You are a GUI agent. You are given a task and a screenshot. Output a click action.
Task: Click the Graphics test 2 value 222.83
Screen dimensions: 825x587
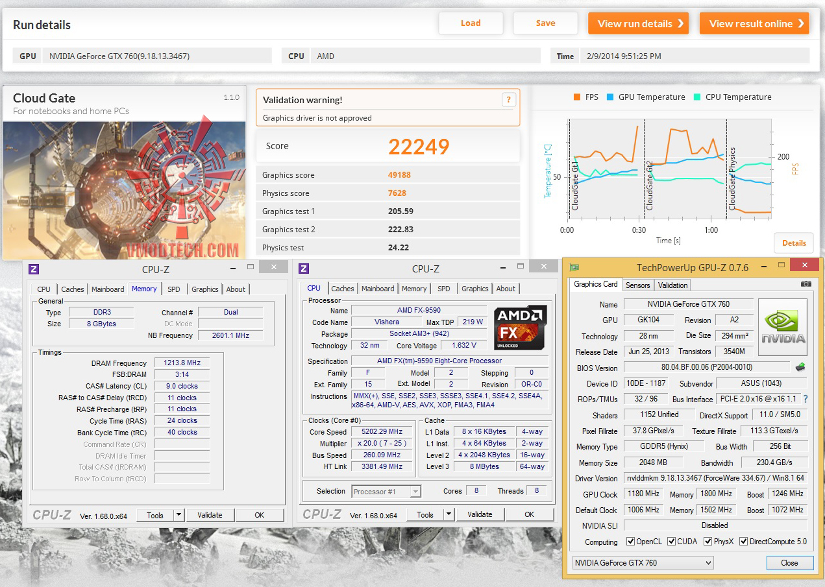click(400, 230)
